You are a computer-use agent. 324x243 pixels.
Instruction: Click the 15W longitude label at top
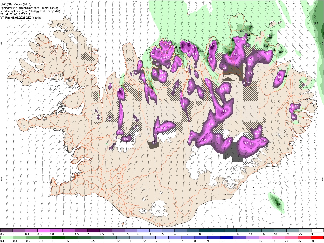268,1
